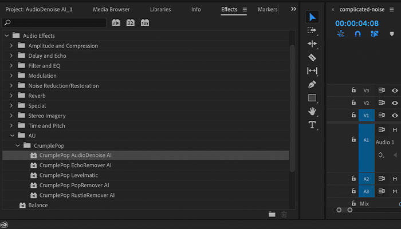
Task: Toggle sync lock on track V2
Action: [382, 102]
